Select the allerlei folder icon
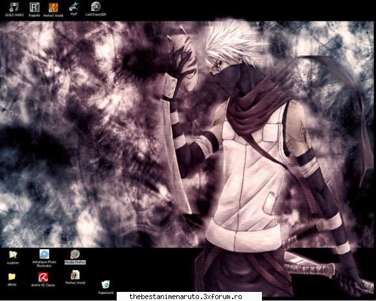The image size is (376, 301). coord(12,280)
